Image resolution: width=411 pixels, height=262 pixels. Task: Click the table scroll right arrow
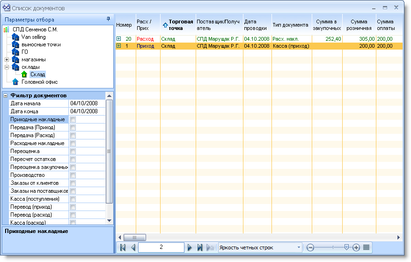[398, 237]
